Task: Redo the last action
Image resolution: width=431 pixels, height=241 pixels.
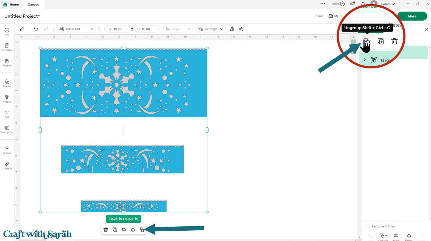Action: click(x=46, y=29)
